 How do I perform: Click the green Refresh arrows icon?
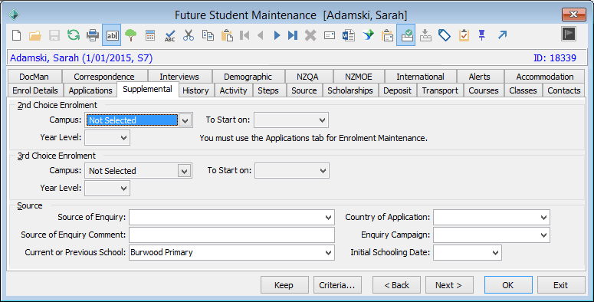74,35
